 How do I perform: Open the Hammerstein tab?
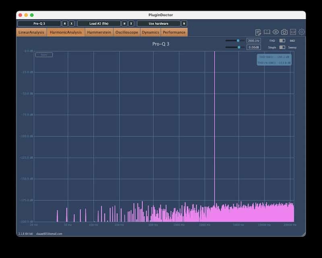pos(99,32)
